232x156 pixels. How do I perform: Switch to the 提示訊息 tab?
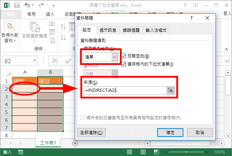pyautogui.click(x=108, y=30)
